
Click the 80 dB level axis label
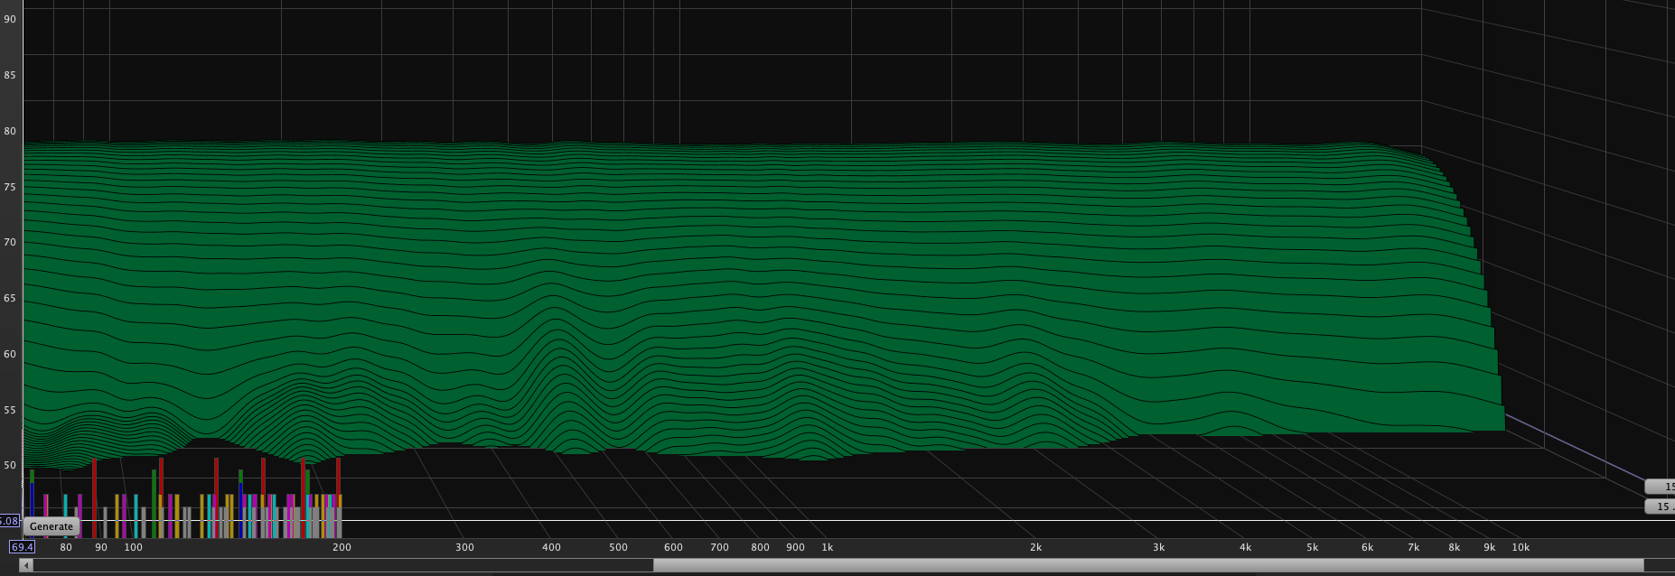tap(10, 131)
